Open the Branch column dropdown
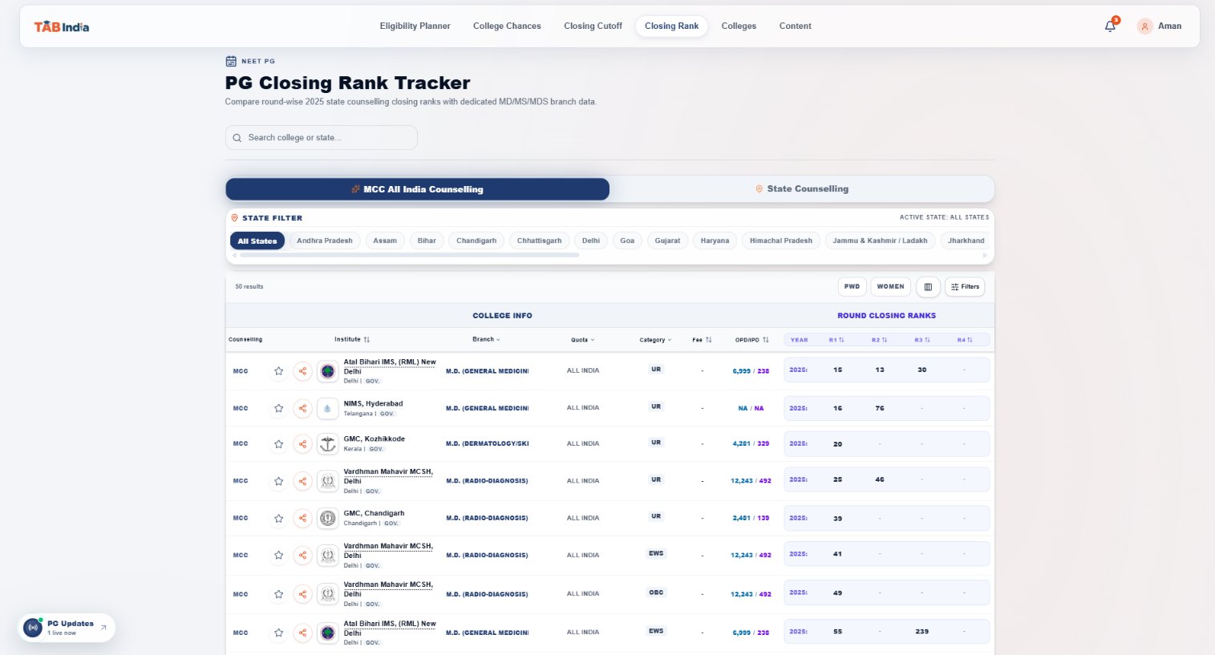Image resolution: width=1215 pixels, height=655 pixels. 486,339
